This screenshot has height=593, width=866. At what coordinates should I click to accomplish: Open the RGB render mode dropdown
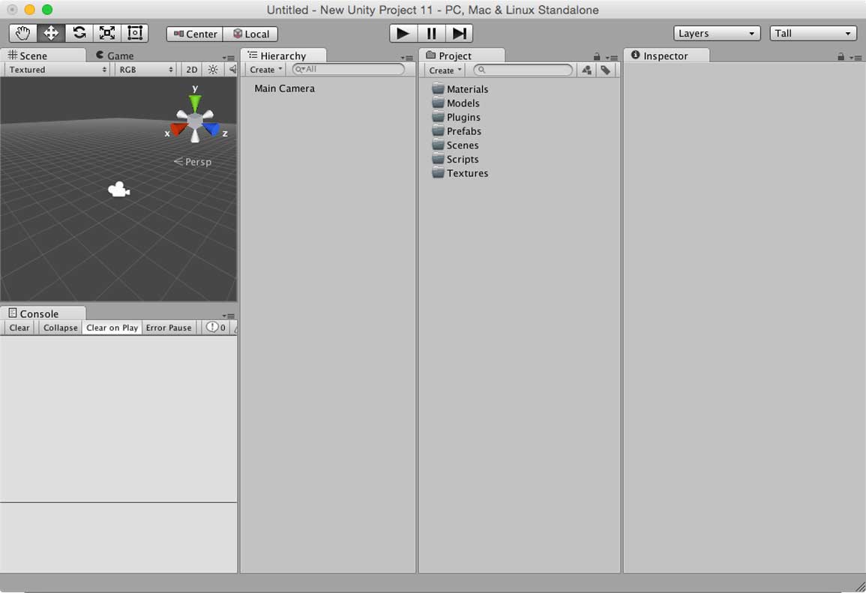click(x=145, y=70)
